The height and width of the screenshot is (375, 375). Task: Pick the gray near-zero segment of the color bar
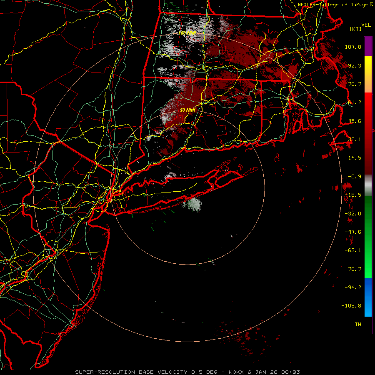(368, 185)
